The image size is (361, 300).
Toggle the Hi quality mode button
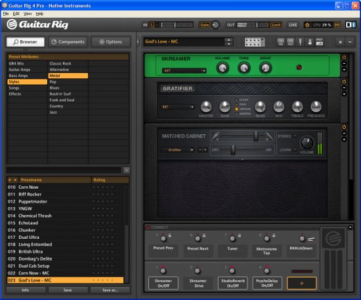337,25
